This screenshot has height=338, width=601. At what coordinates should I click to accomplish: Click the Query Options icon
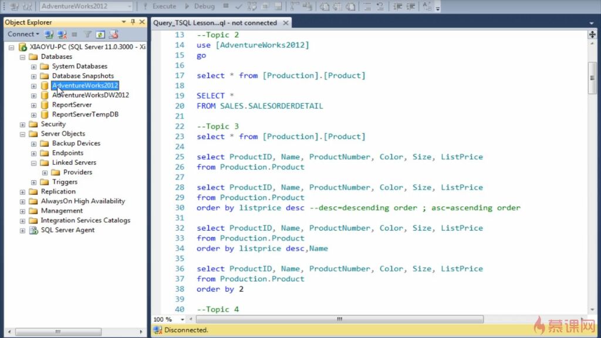(265, 6)
